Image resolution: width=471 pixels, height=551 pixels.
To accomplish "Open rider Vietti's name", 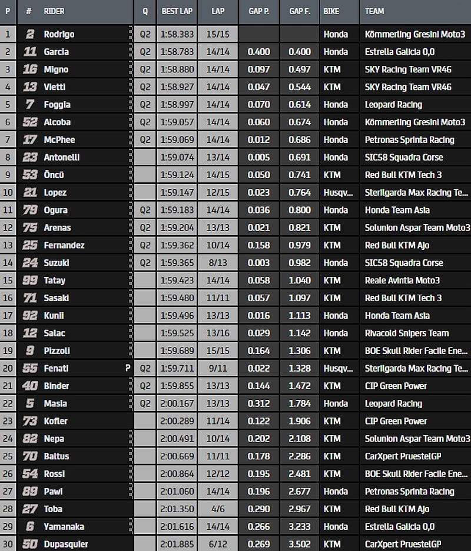I will [55, 87].
